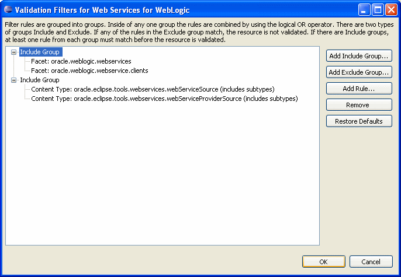Select Facet oracle.weblogic.webservices rule

tap(81, 61)
